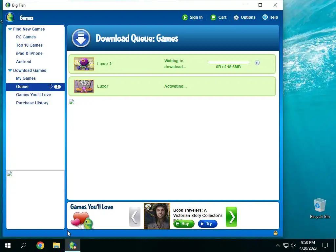Show next recommended game
336x252 pixels.
click(x=231, y=217)
